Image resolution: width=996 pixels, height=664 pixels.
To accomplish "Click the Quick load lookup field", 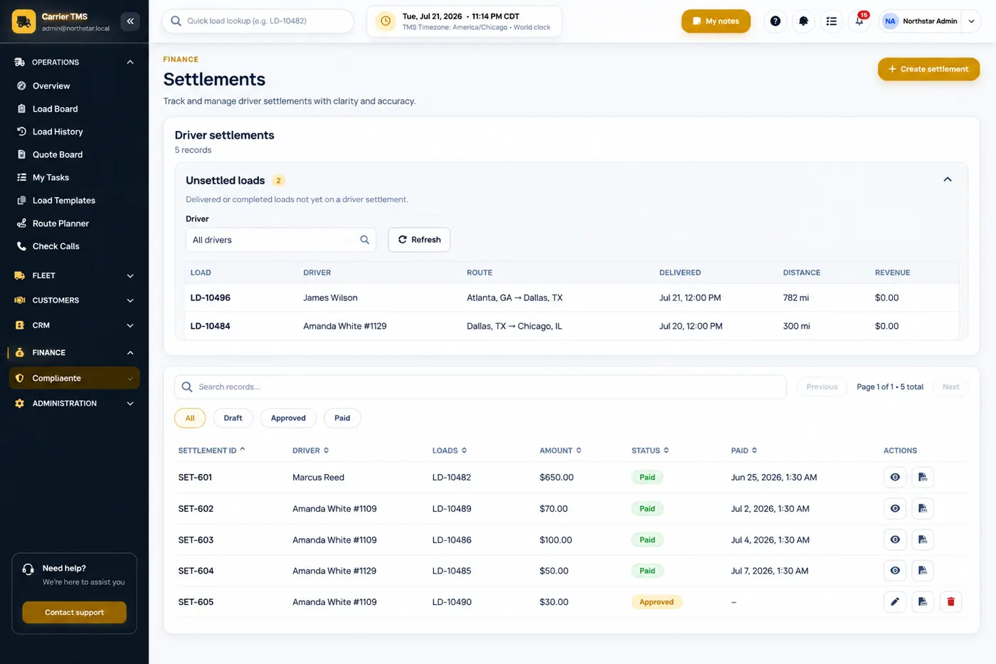I will 258,21.
